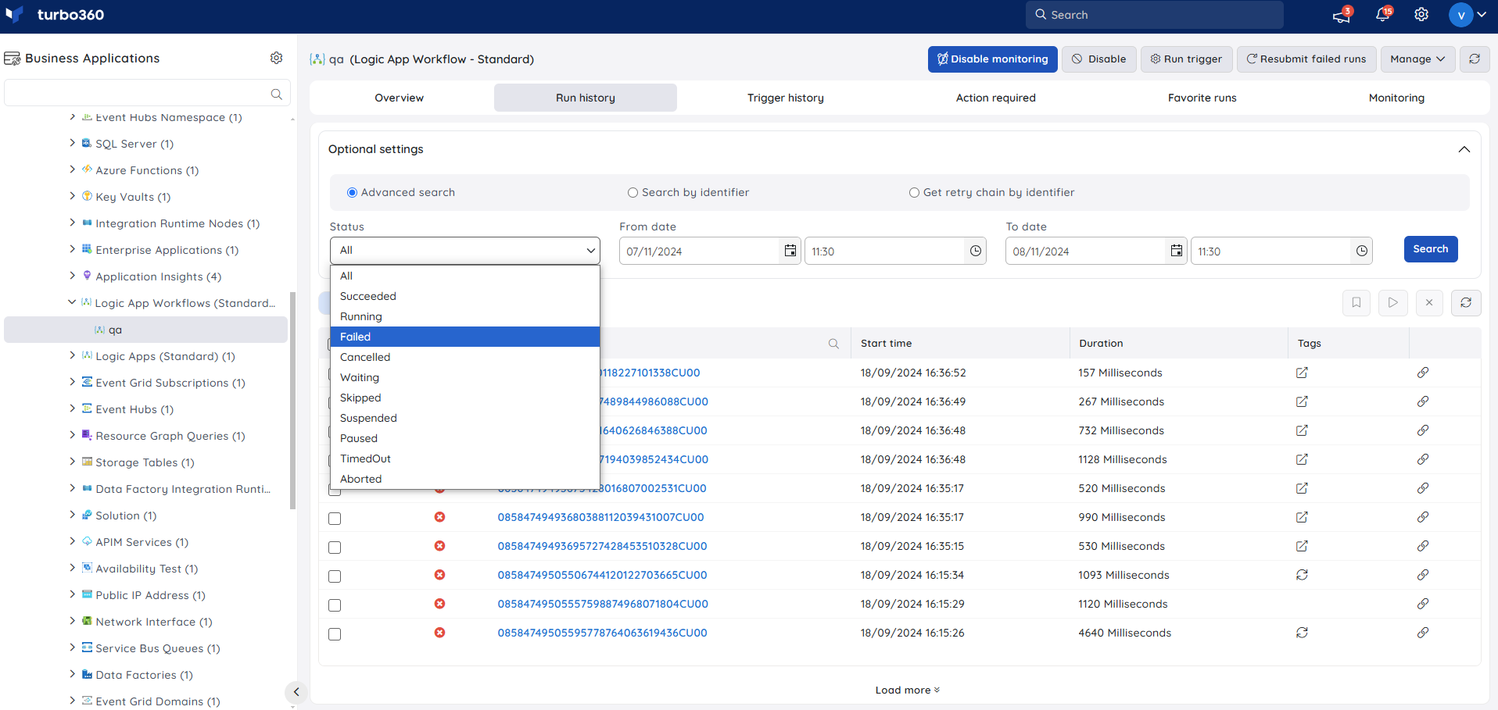
Task: Expand the Application Insights tree node
Action: [x=73, y=276]
